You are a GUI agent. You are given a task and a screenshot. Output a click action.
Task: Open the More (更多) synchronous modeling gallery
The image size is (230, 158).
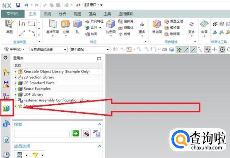192,29
